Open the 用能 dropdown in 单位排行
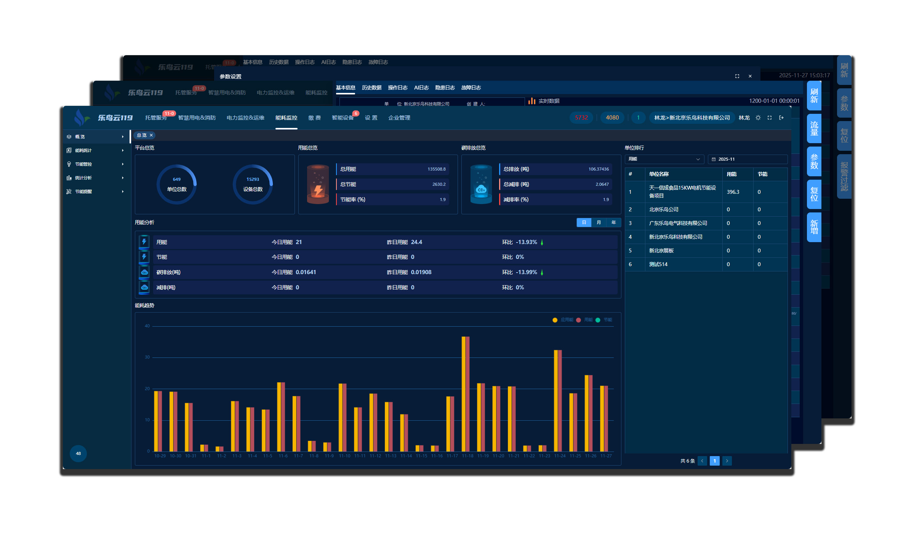Screen dimensions: 914x533 664,159
